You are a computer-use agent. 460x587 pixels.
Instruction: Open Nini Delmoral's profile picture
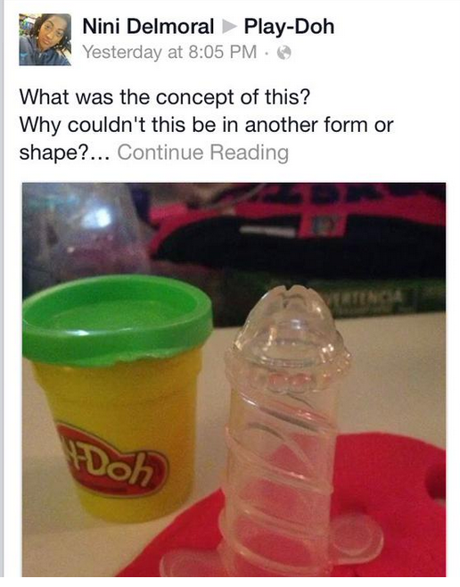coord(45,39)
